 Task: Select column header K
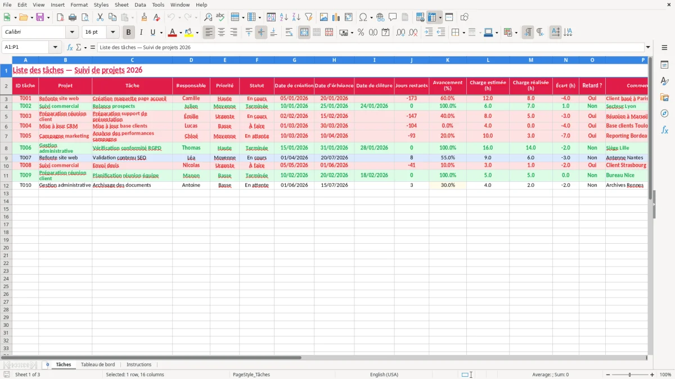(448, 60)
